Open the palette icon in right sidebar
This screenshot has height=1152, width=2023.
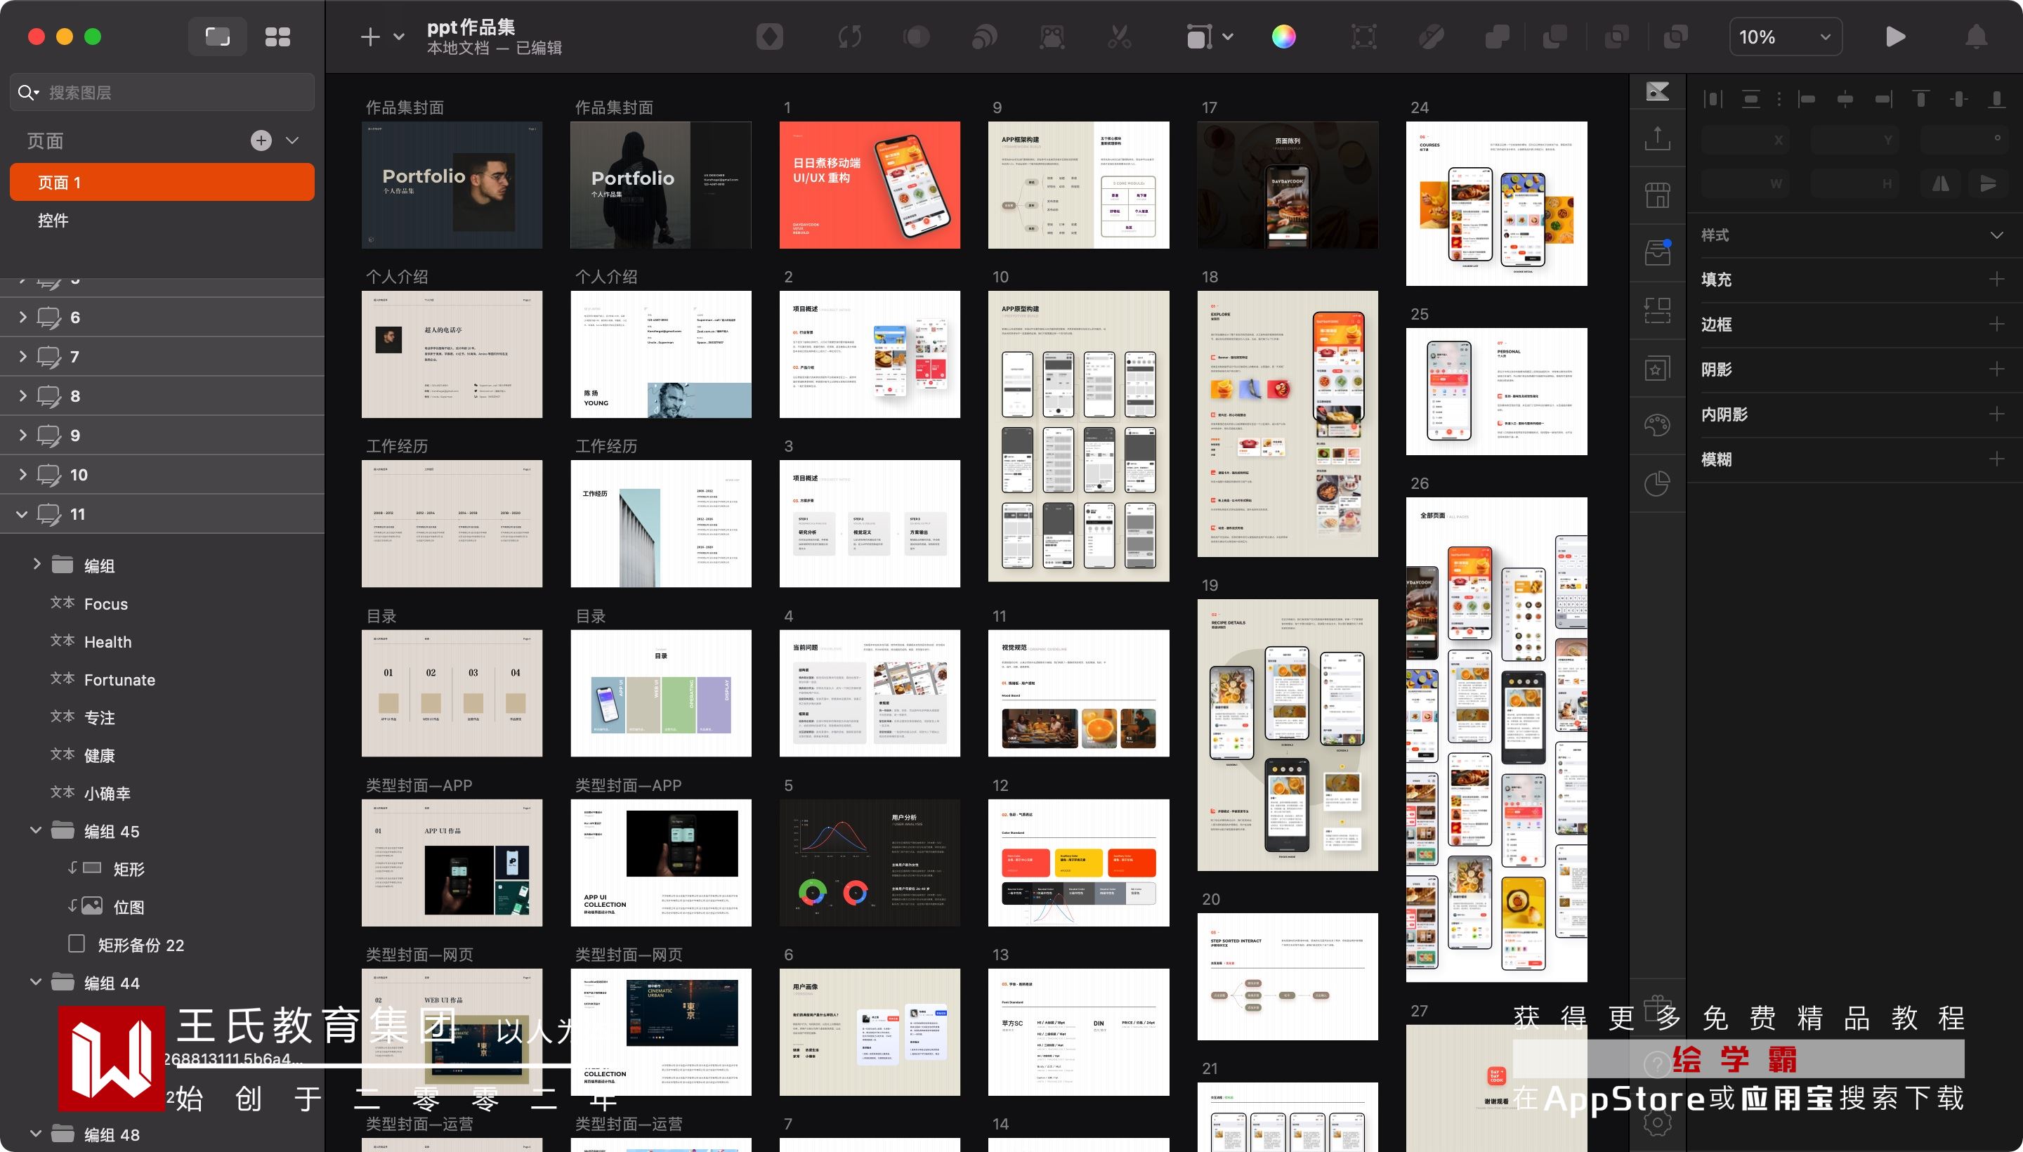pyautogui.click(x=1658, y=425)
